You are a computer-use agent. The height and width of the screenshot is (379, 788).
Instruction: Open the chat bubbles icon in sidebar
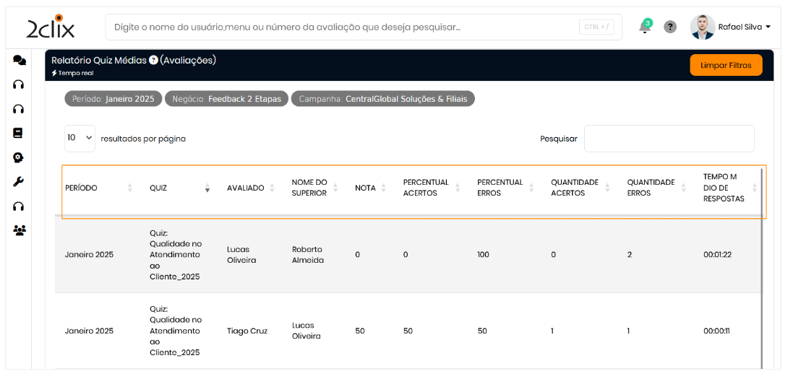tap(20, 61)
